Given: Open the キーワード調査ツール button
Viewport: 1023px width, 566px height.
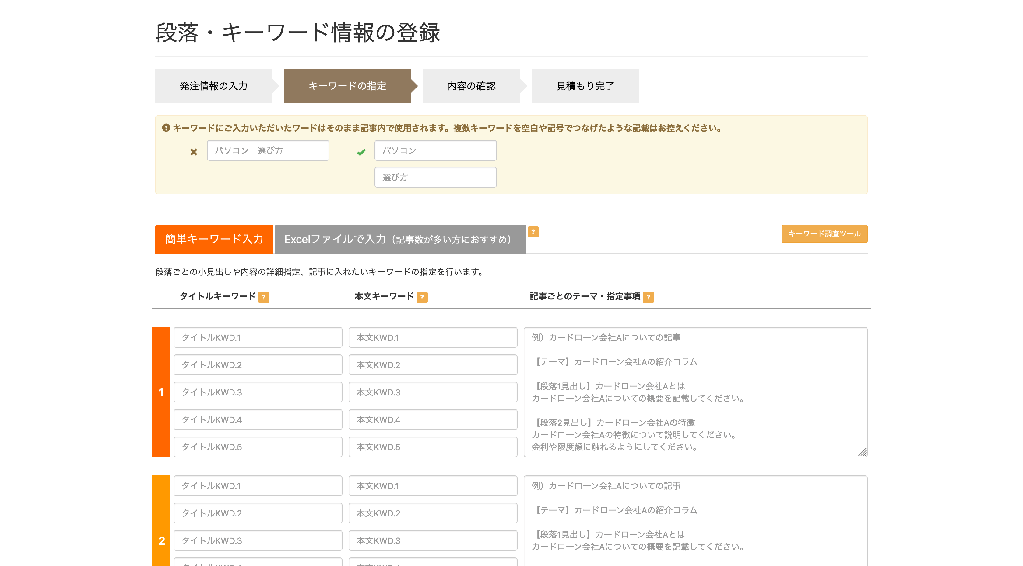Looking at the screenshot, I should click(x=824, y=233).
